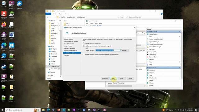This screenshot has width=199, height=112.
Task: Click Checkpoint action for the virtual machine
Action: 153,78
